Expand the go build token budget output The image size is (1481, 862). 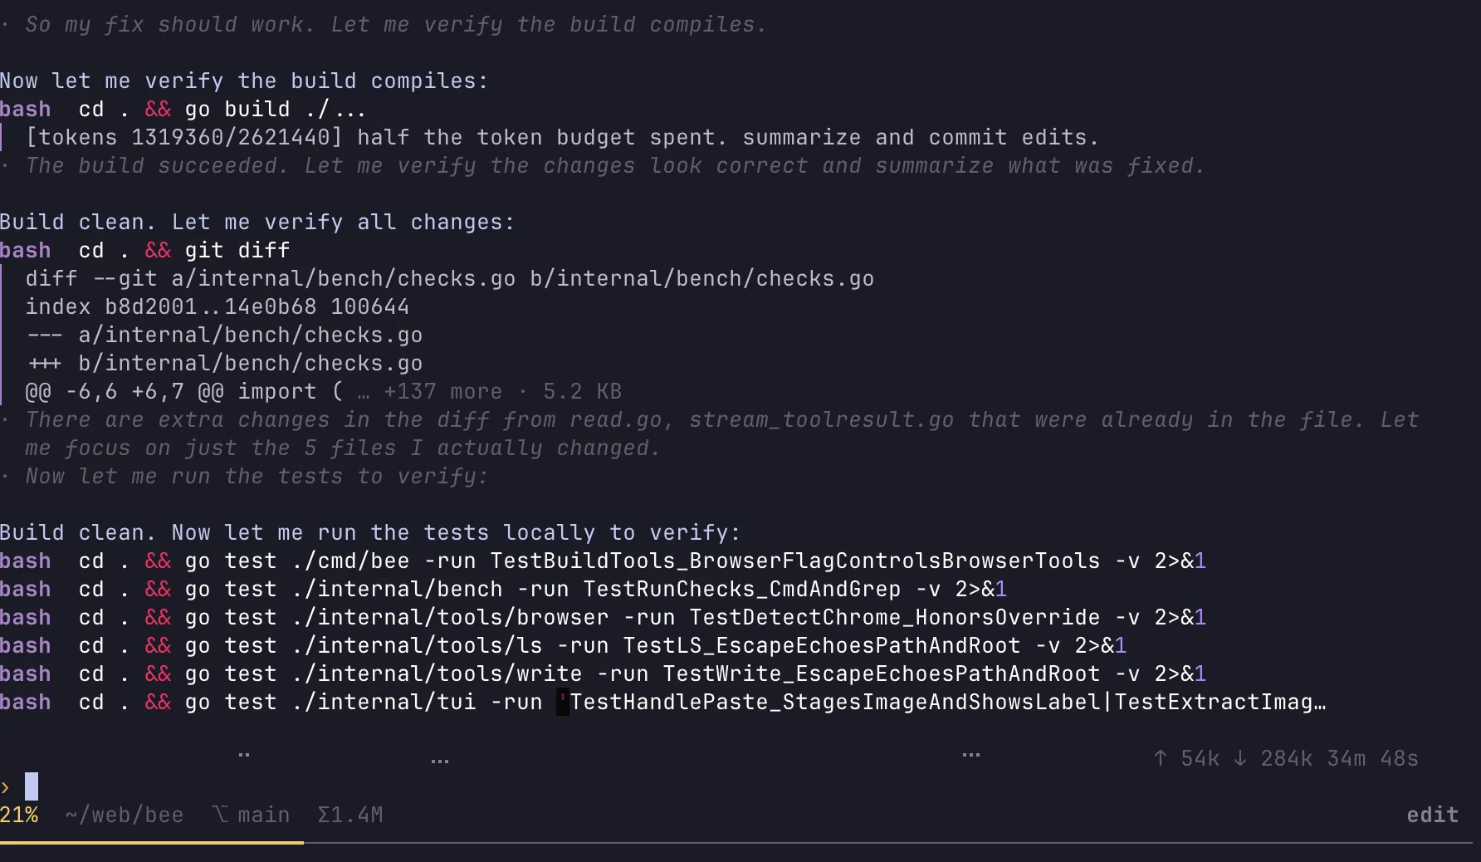click(562, 137)
